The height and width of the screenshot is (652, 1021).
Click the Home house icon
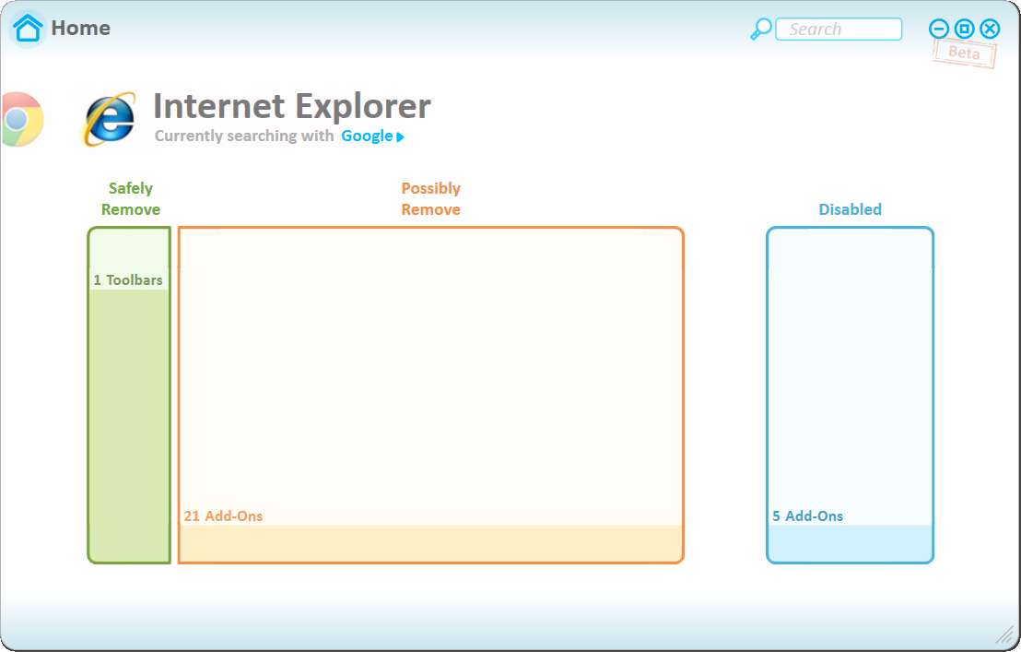(28, 29)
